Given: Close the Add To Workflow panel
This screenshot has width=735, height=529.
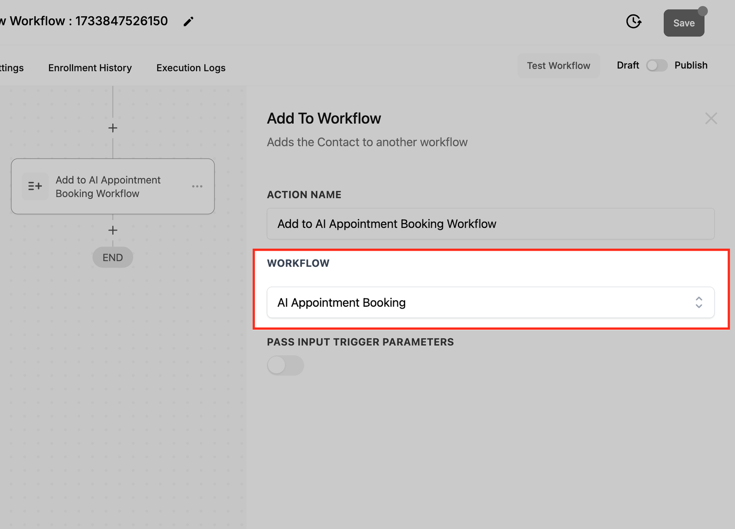Looking at the screenshot, I should tap(711, 118).
